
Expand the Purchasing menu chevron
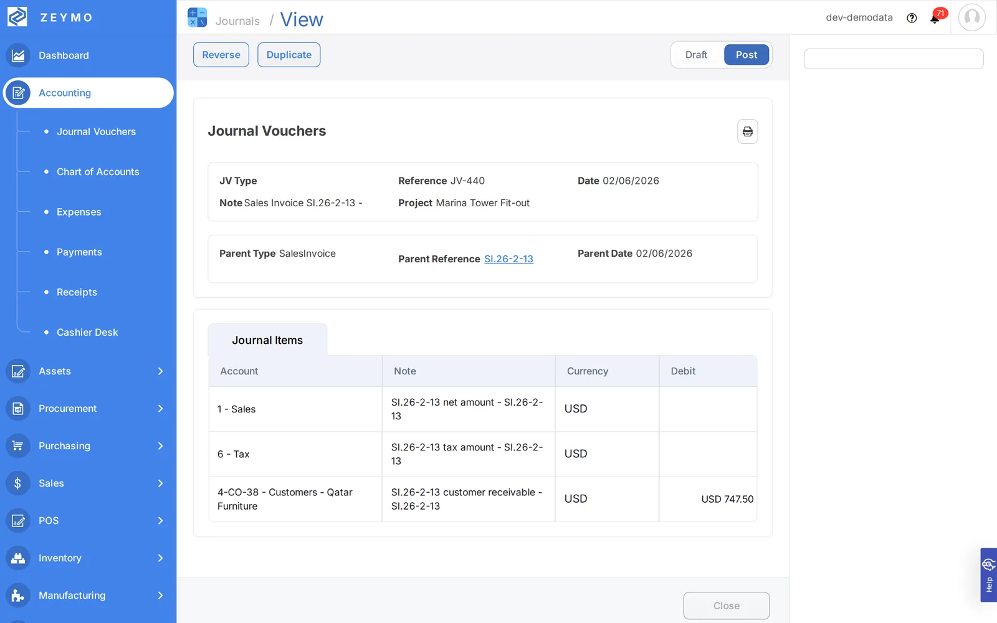(x=160, y=446)
